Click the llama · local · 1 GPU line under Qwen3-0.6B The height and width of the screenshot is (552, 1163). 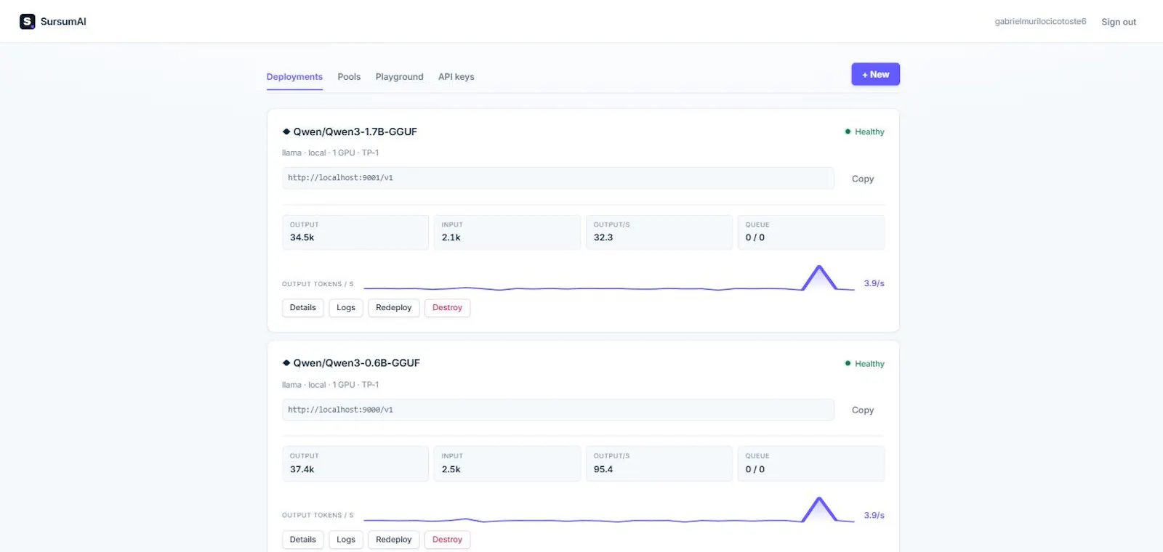(331, 385)
